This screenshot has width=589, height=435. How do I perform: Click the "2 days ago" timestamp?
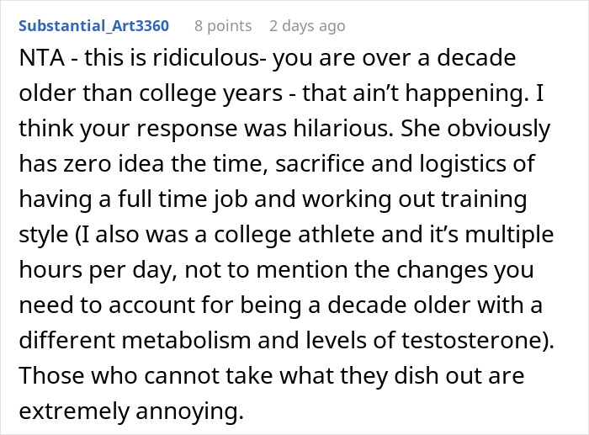click(x=307, y=26)
